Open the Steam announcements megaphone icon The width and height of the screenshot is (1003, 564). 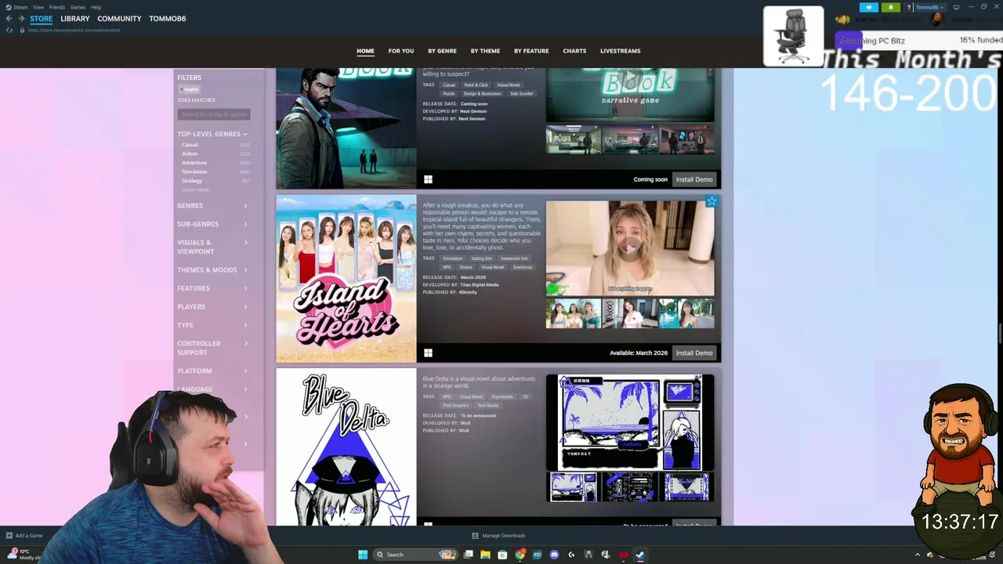click(868, 7)
